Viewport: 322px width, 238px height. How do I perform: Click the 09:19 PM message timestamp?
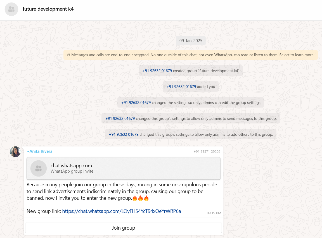pos(214,213)
